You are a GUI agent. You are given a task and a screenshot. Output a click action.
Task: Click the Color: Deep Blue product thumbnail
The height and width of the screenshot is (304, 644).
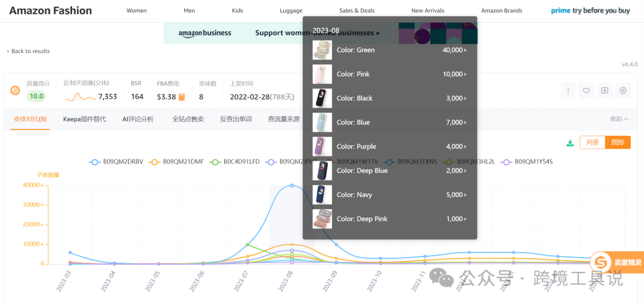point(322,170)
